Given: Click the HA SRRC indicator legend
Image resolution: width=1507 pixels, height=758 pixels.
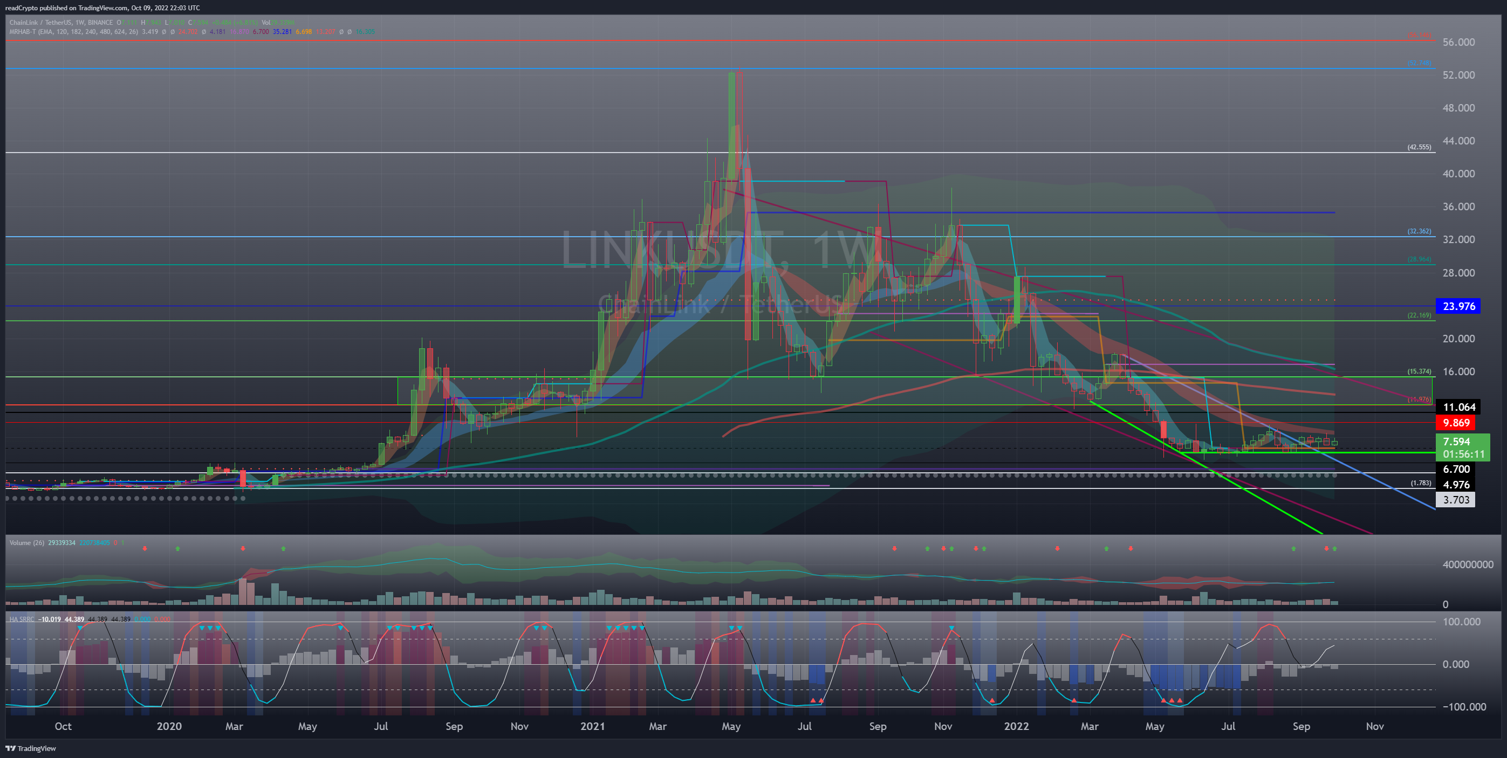Looking at the screenshot, I should [22, 619].
